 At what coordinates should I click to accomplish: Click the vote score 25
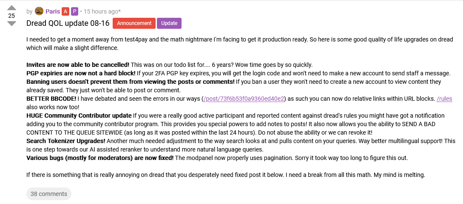click(x=11, y=16)
